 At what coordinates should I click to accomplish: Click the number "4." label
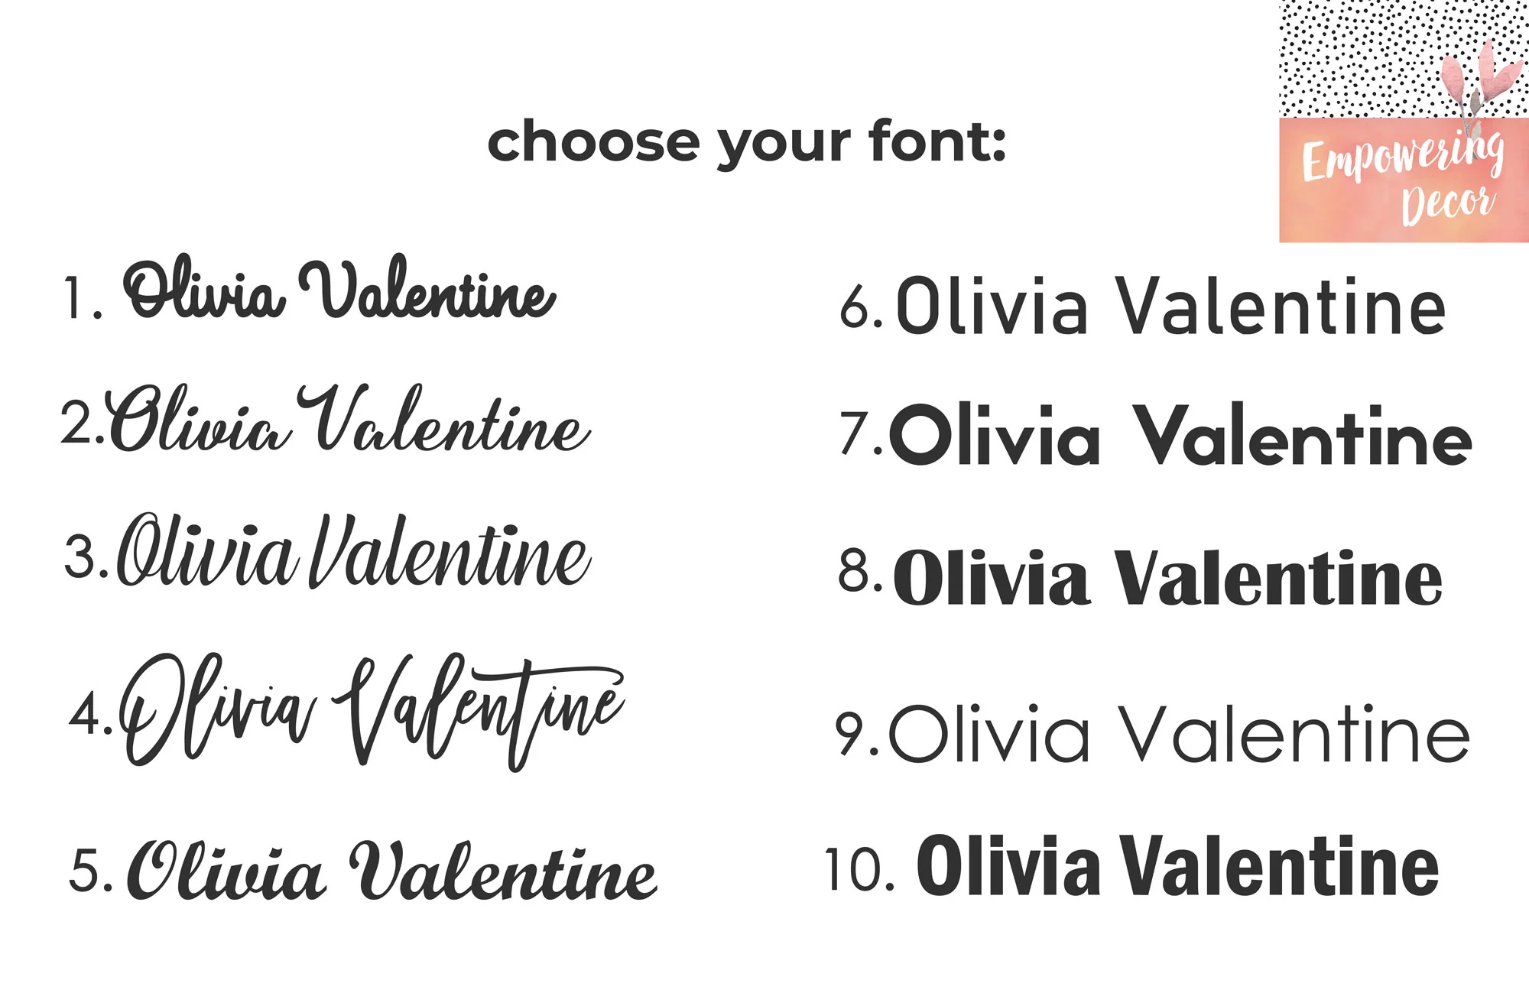tap(89, 716)
